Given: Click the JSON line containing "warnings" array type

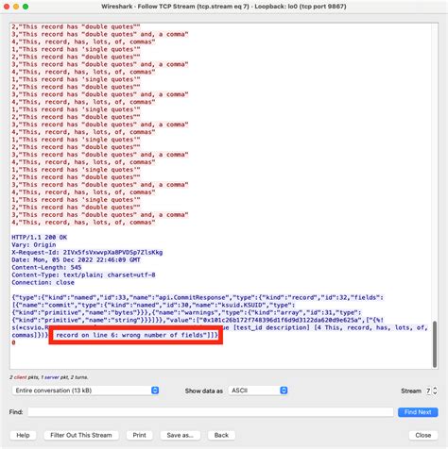Looking at the screenshot, I should 186,312.
